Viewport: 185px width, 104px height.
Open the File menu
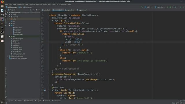6,4
